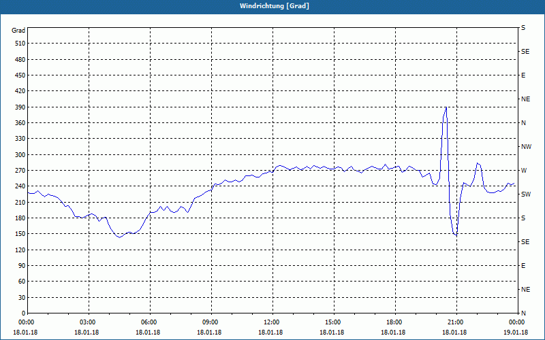Viewport: 545px width, 340px height.
Task: Select the 06:00 time axis label
Action: pyautogui.click(x=150, y=322)
